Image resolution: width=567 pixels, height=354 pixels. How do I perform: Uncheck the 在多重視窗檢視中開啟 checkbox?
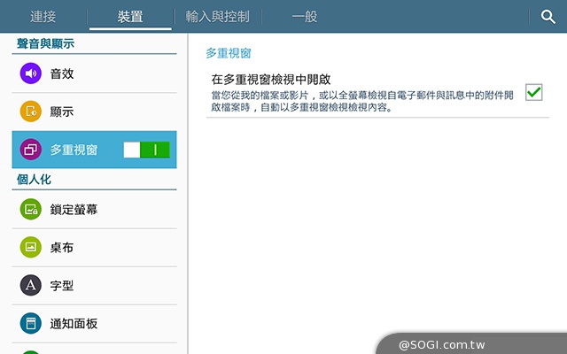[533, 92]
